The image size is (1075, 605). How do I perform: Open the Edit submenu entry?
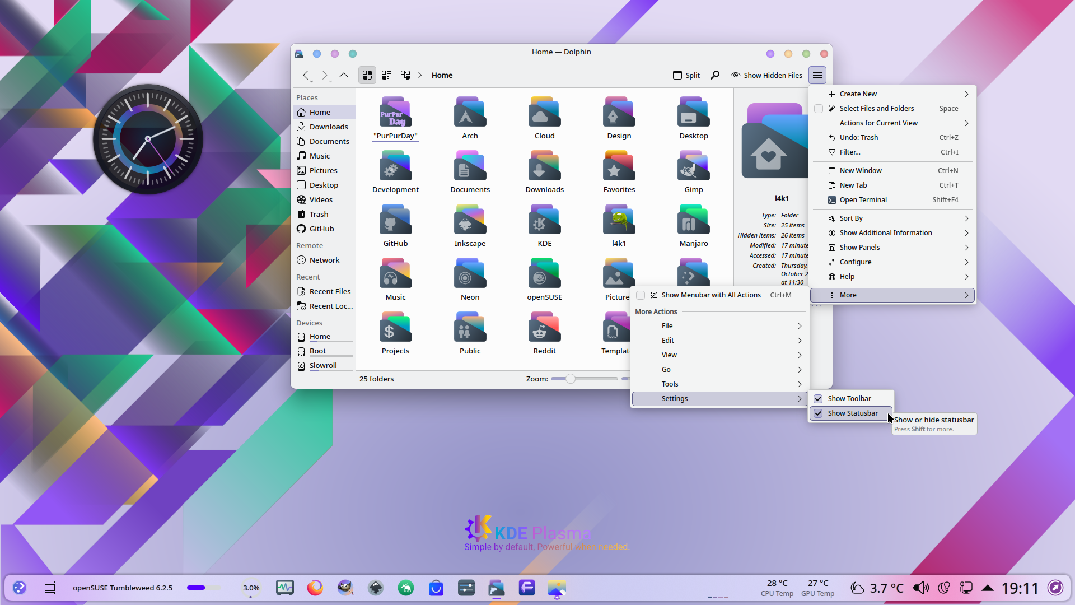coord(719,341)
